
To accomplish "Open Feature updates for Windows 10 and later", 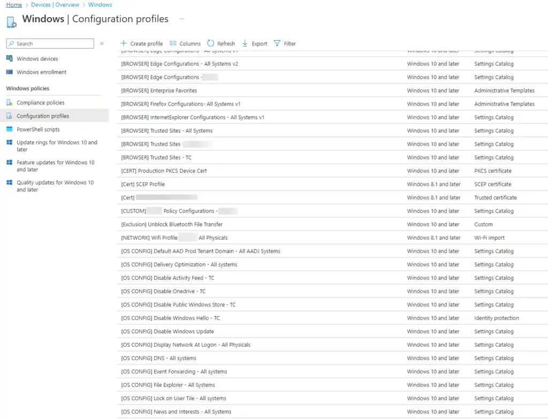I will coord(56,166).
